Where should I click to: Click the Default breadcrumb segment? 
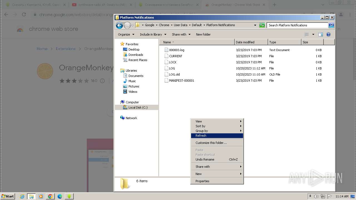pyautogui.click(x=197, y=25)
